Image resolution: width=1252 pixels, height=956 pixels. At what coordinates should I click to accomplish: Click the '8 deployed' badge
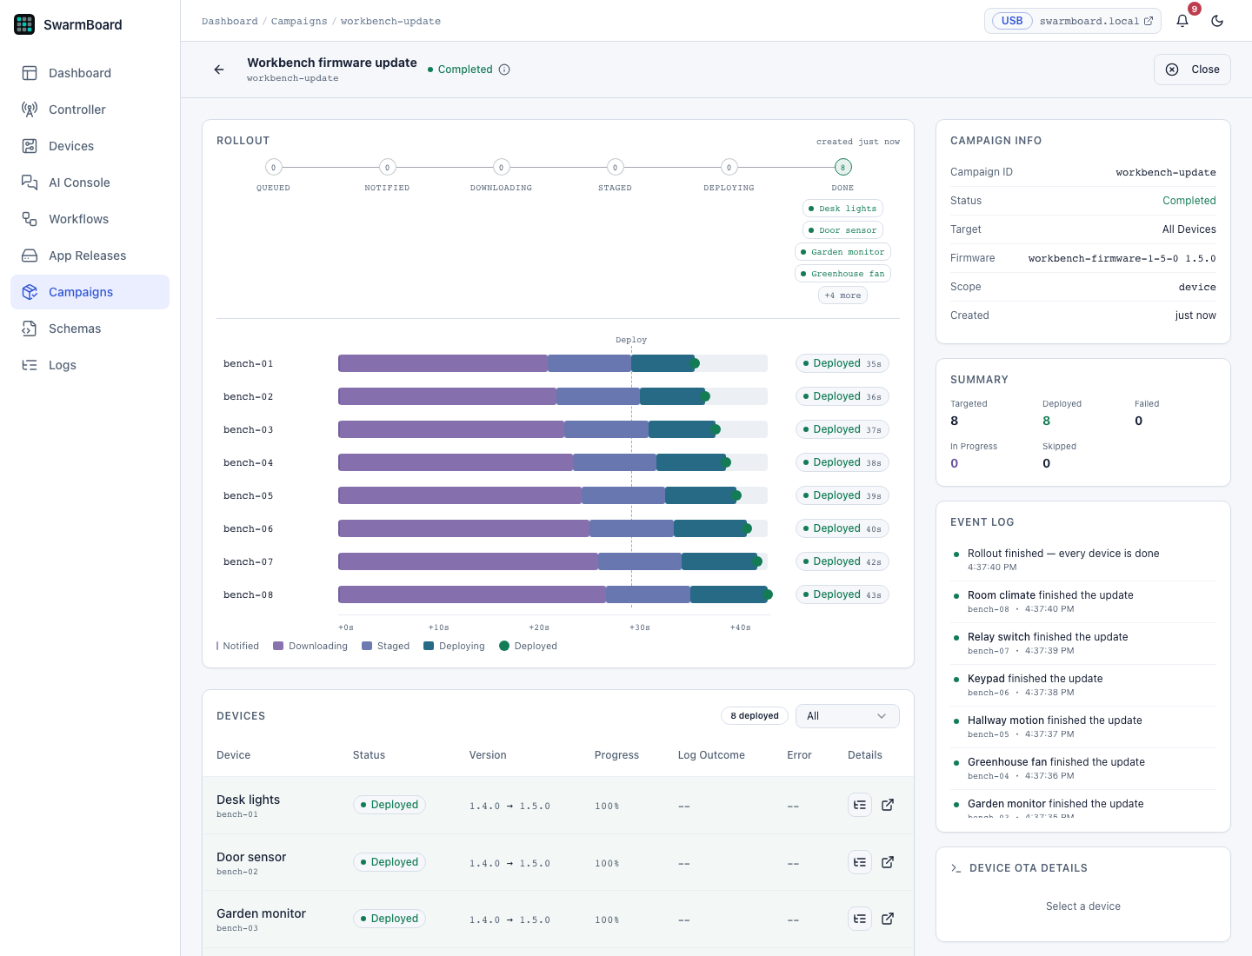coord(755,716)
